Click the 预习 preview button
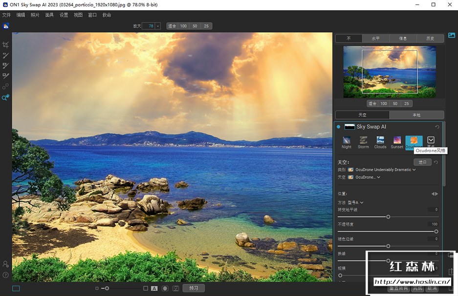Image resolution: width=458 pixels, height=296 pixels. (194, 288)
